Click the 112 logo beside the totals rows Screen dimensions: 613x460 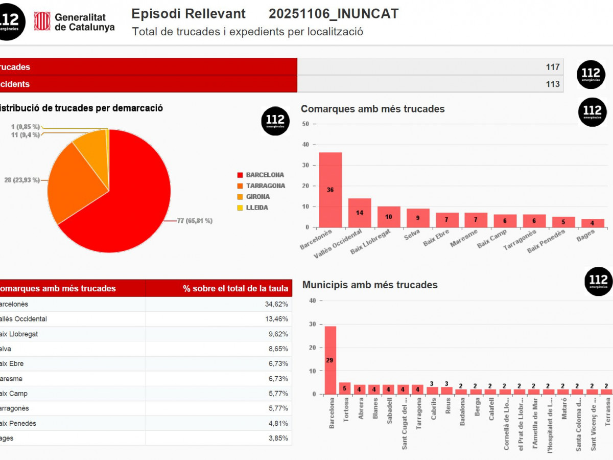pyautogui.click(x=591, y=75)
